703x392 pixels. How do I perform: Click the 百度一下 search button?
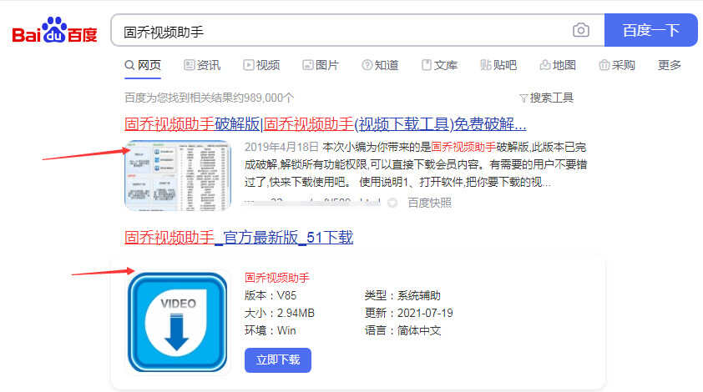click(650, 31)
